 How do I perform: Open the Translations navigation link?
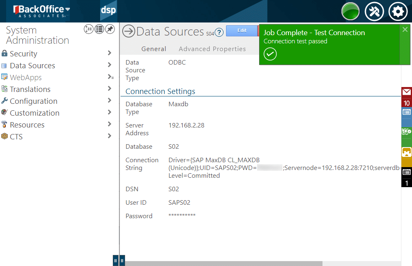point(30,89)
